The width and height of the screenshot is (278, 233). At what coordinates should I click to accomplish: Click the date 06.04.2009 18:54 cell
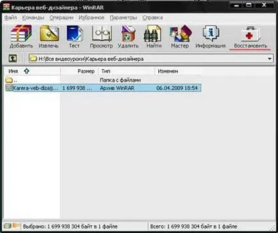point(177,88)
